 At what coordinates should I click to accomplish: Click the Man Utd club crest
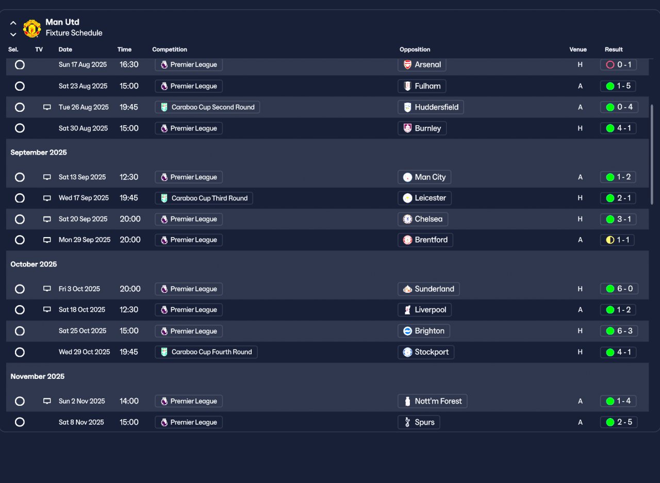(x=32, y=28)
